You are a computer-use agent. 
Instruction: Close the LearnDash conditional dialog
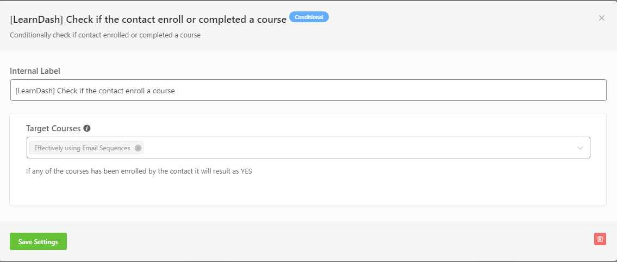point(601,18)
